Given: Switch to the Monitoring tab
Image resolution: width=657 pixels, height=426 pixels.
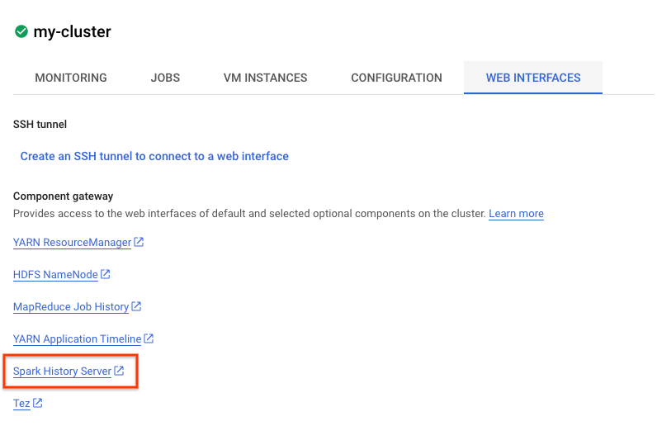Looking at the screenshot, I should coord(71,78).
